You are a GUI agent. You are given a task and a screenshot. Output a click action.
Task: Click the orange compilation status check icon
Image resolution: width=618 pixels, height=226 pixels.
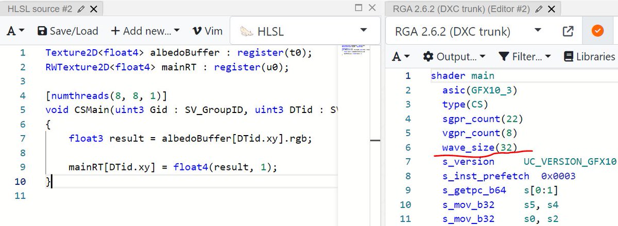click(x=597, y=31)
